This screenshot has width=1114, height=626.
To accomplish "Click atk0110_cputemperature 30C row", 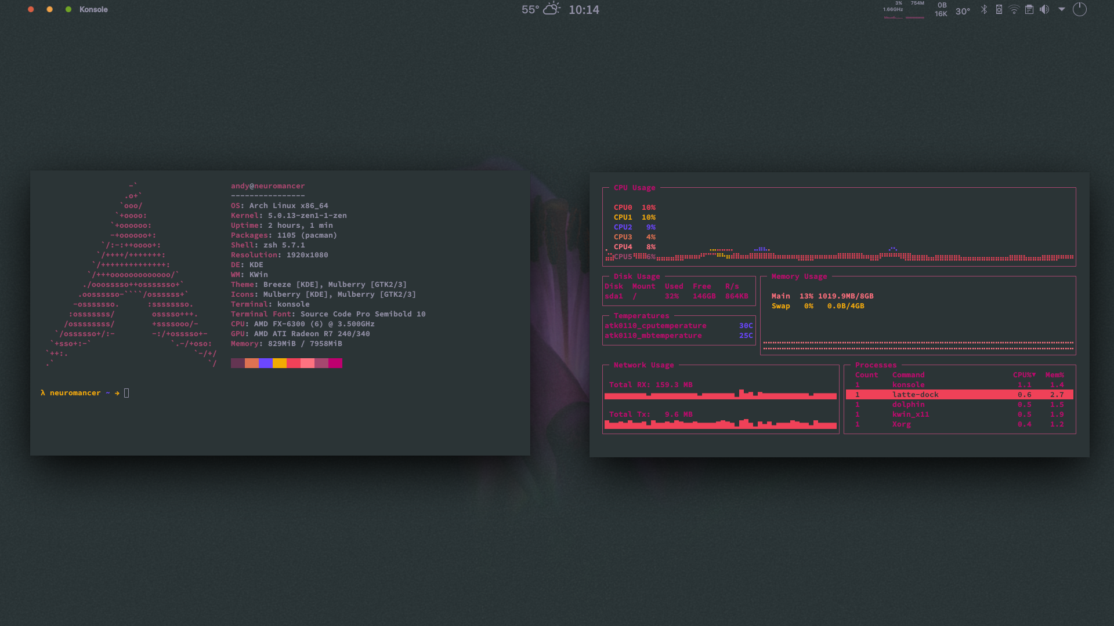I will point(679,326).
